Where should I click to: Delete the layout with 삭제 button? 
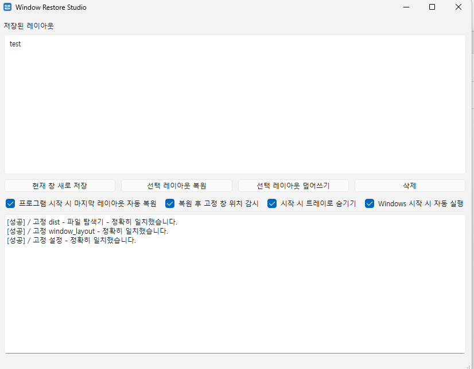[410, 186]
